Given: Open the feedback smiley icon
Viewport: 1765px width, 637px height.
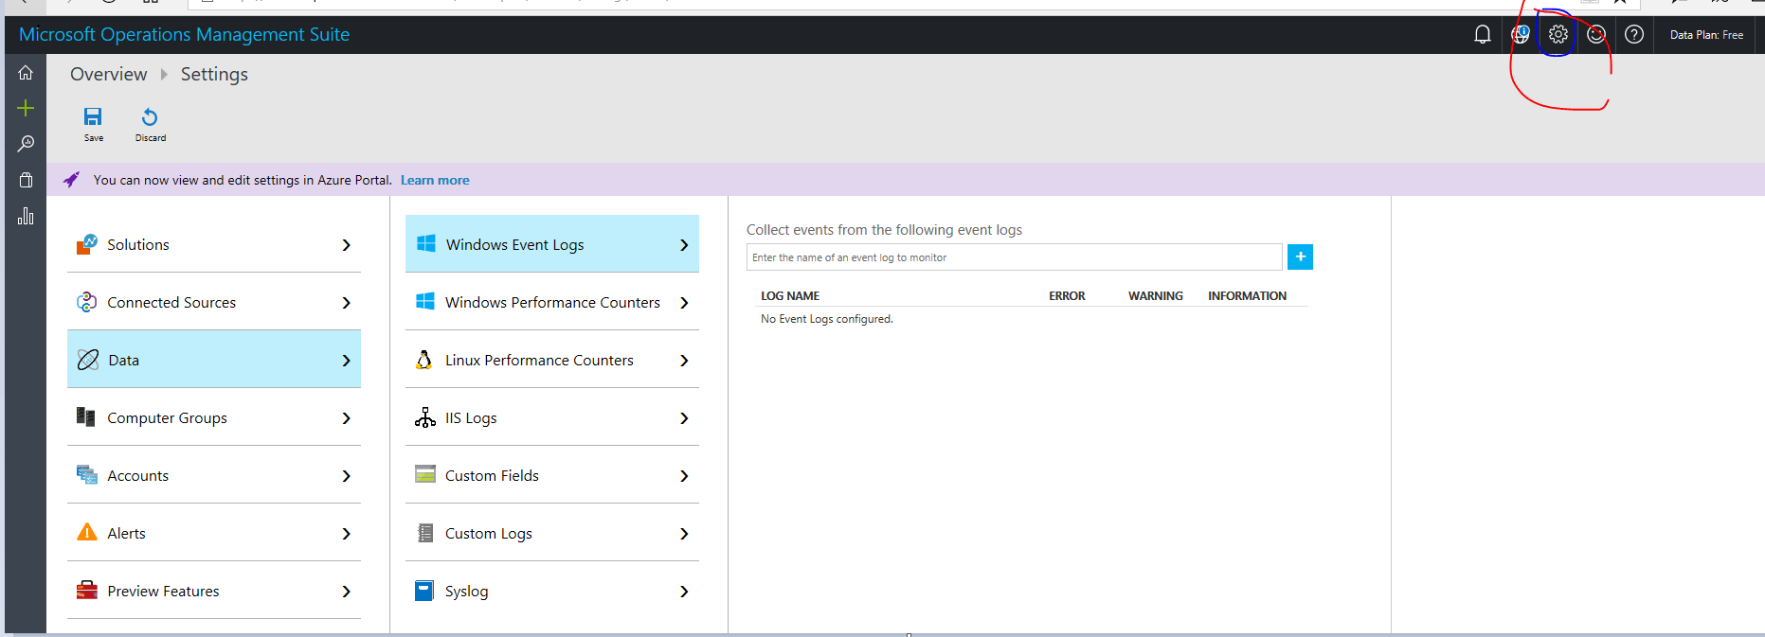Looking at the screenshot, I should click(1596, 35).
